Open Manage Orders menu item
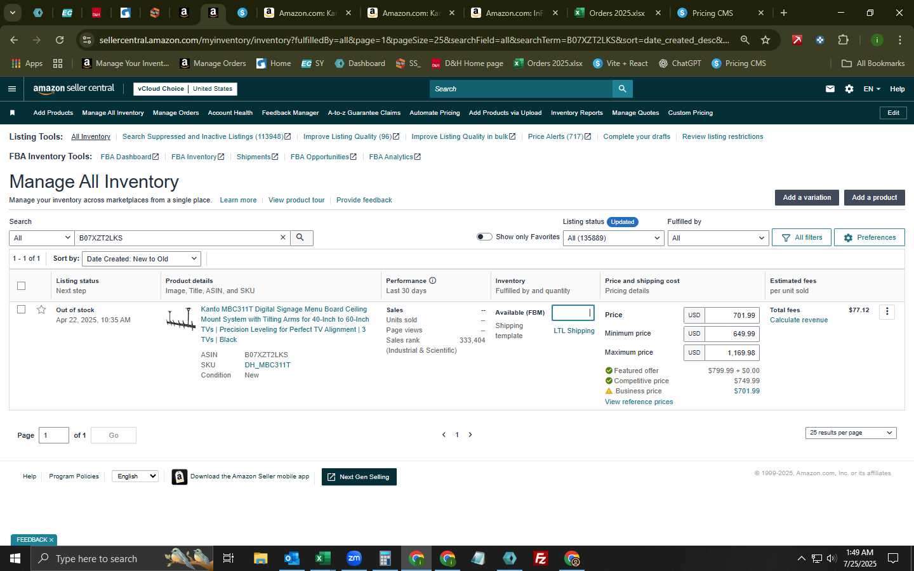 (176, 113)
